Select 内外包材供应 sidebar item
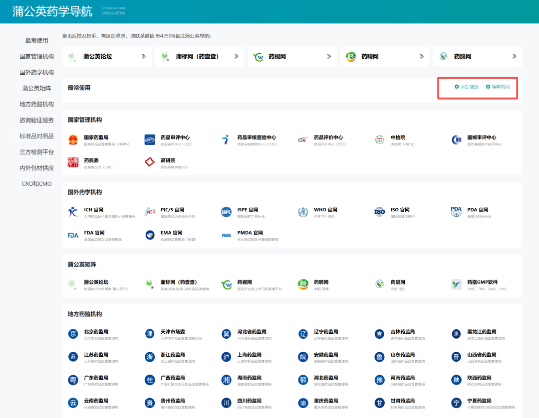539x418 pixels. 36,168
